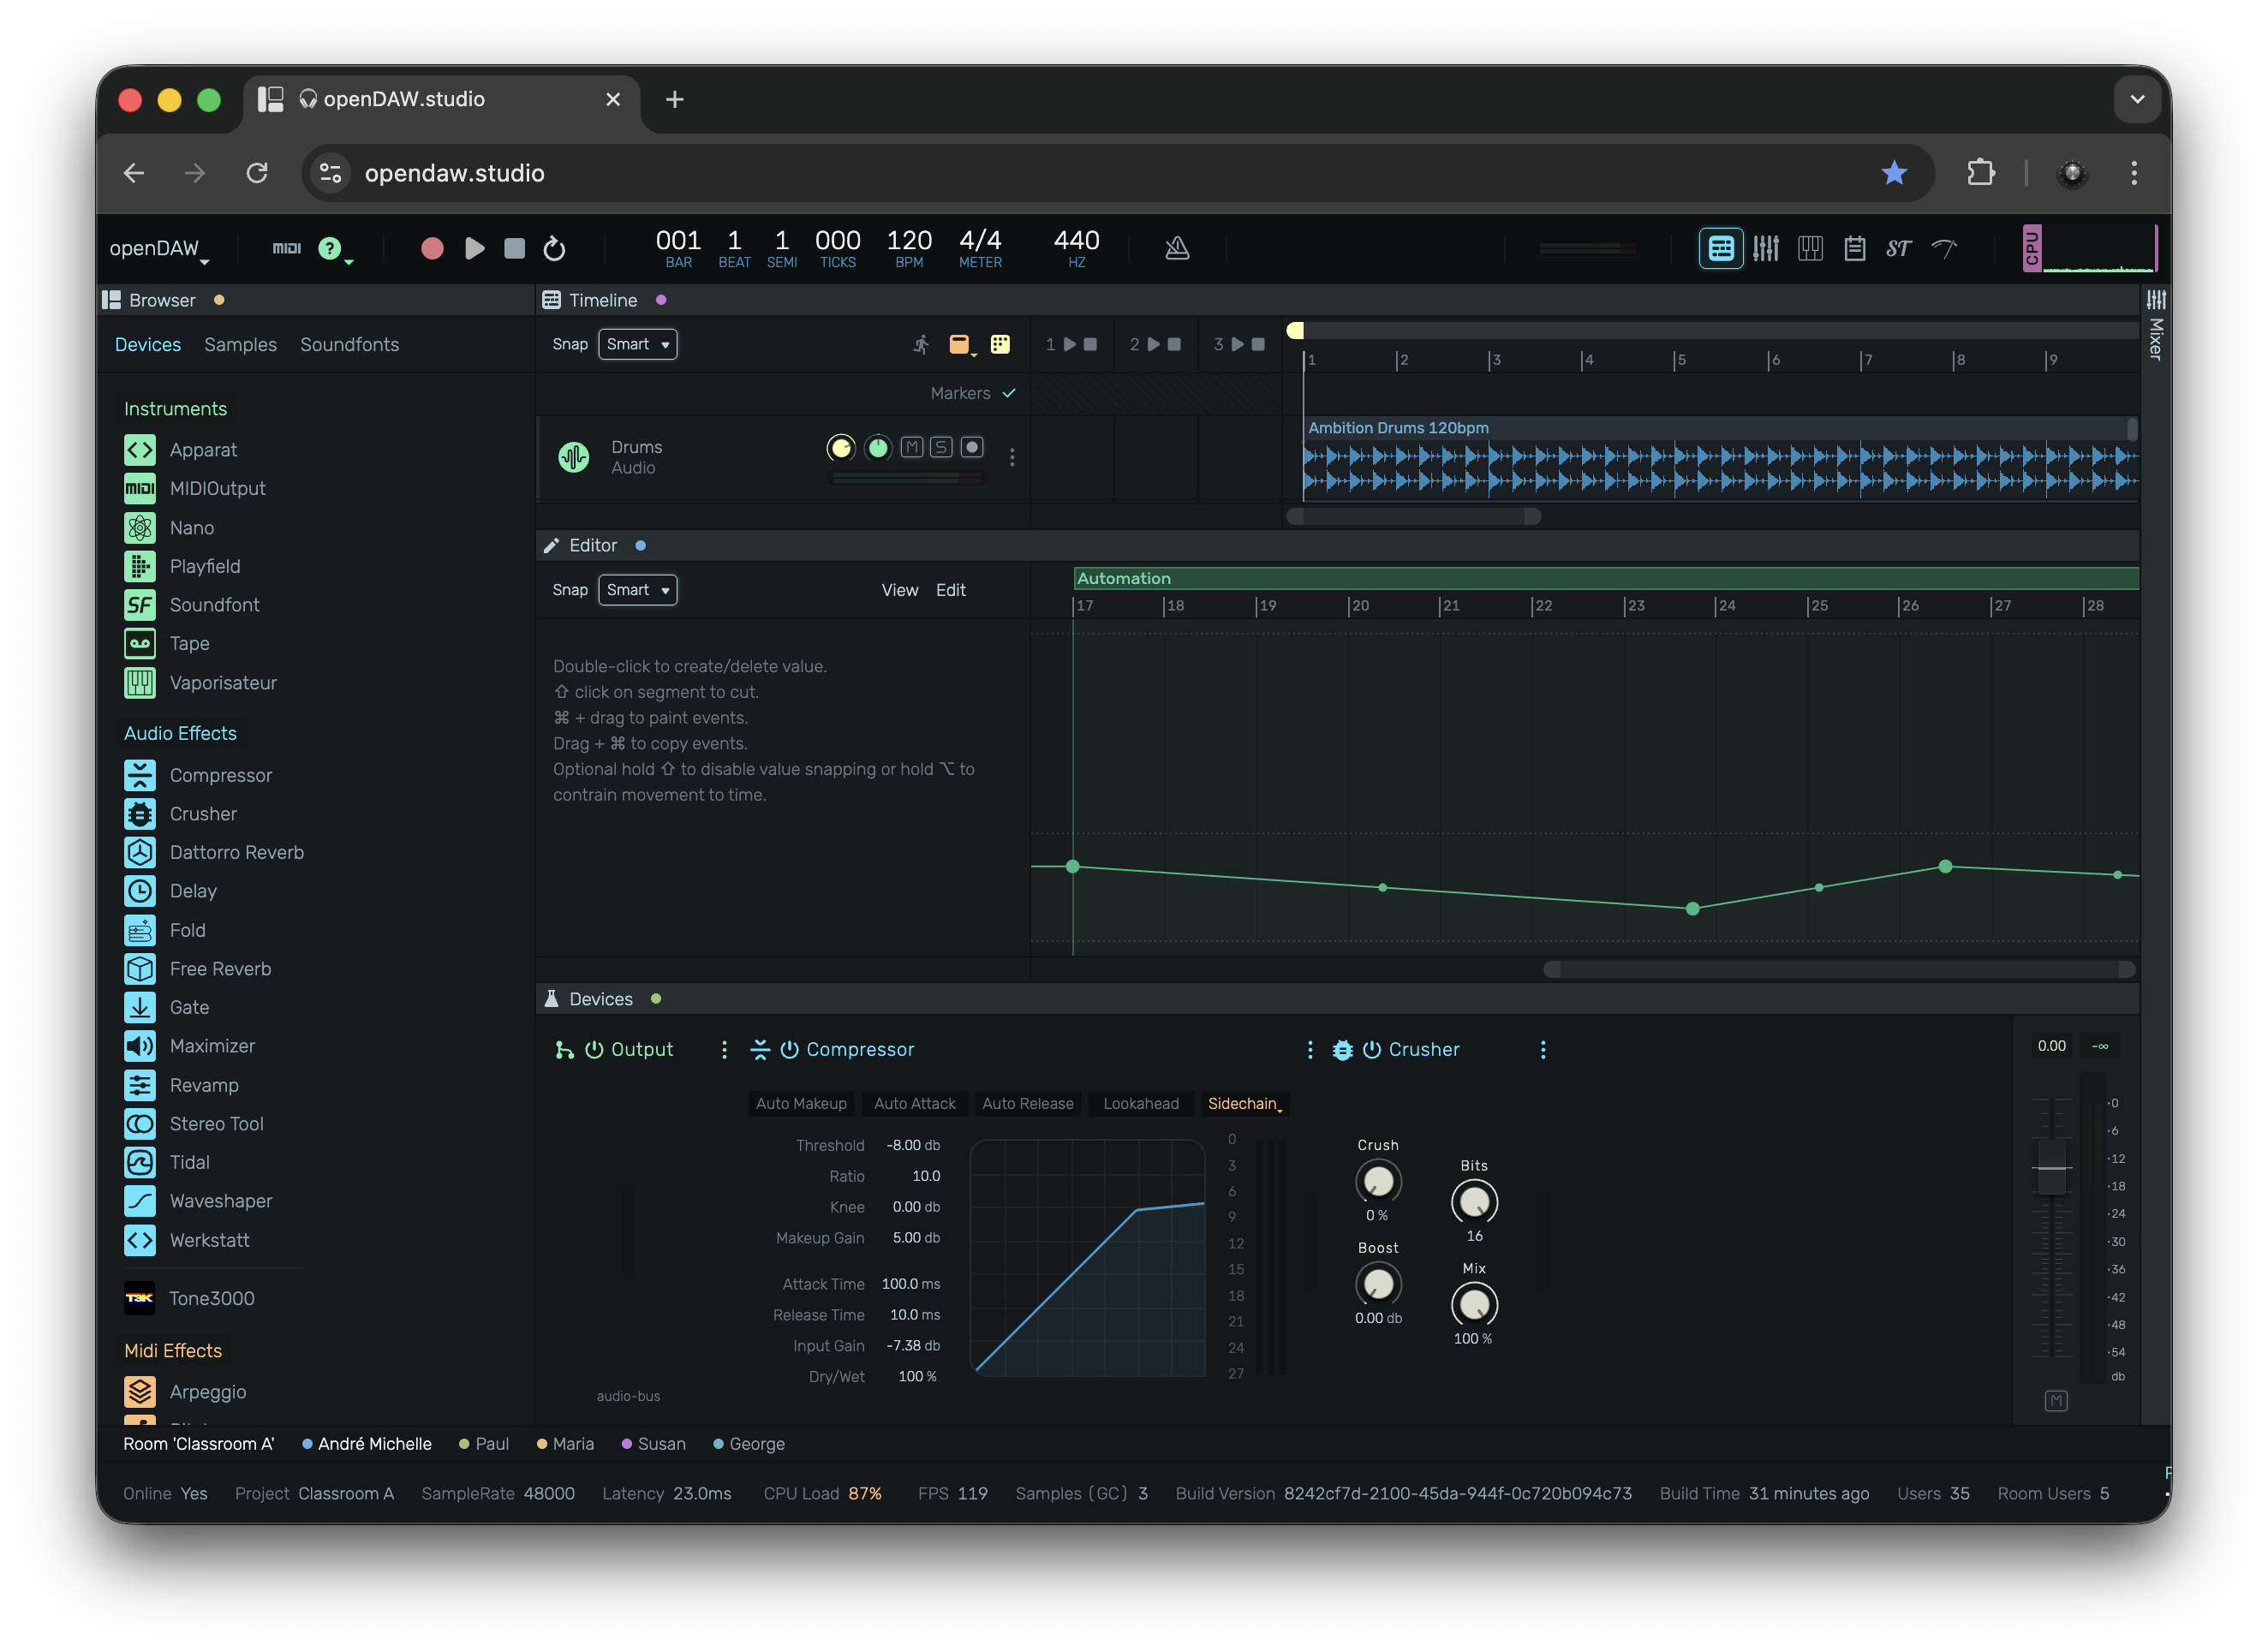Image resolution: width=2268 pixels, height=1651 pixels.
Task: Click the loop playback icon
Action: click(x=554, y=248)
